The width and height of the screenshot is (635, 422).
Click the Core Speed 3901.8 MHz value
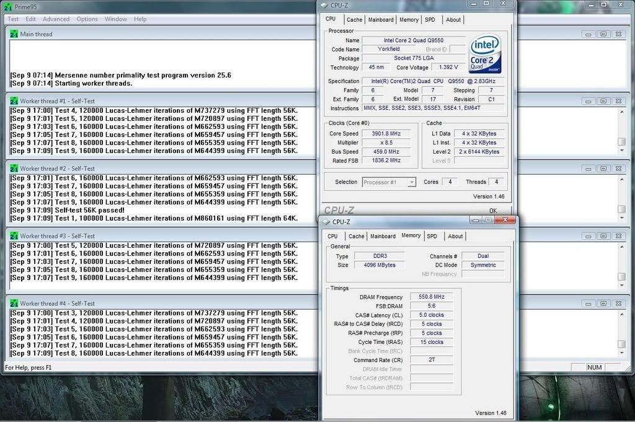coord(386,133)
